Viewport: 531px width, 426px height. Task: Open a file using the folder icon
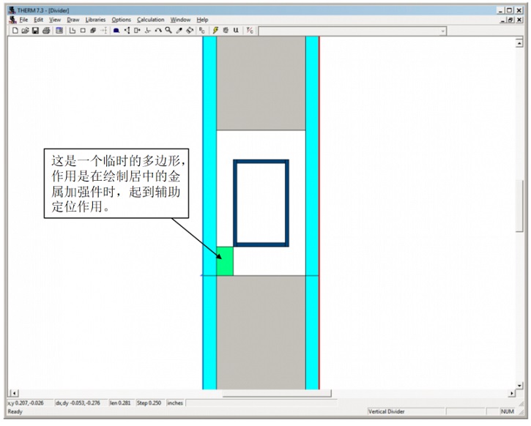25,31
